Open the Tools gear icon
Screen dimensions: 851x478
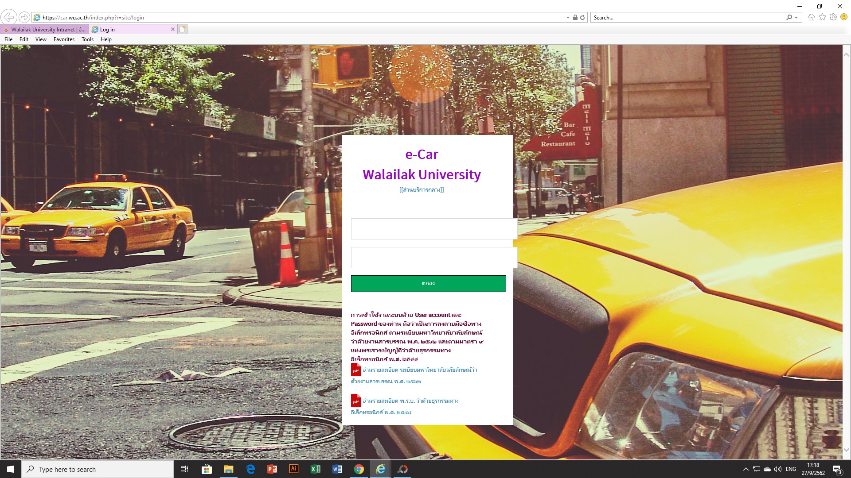[833, 17]
